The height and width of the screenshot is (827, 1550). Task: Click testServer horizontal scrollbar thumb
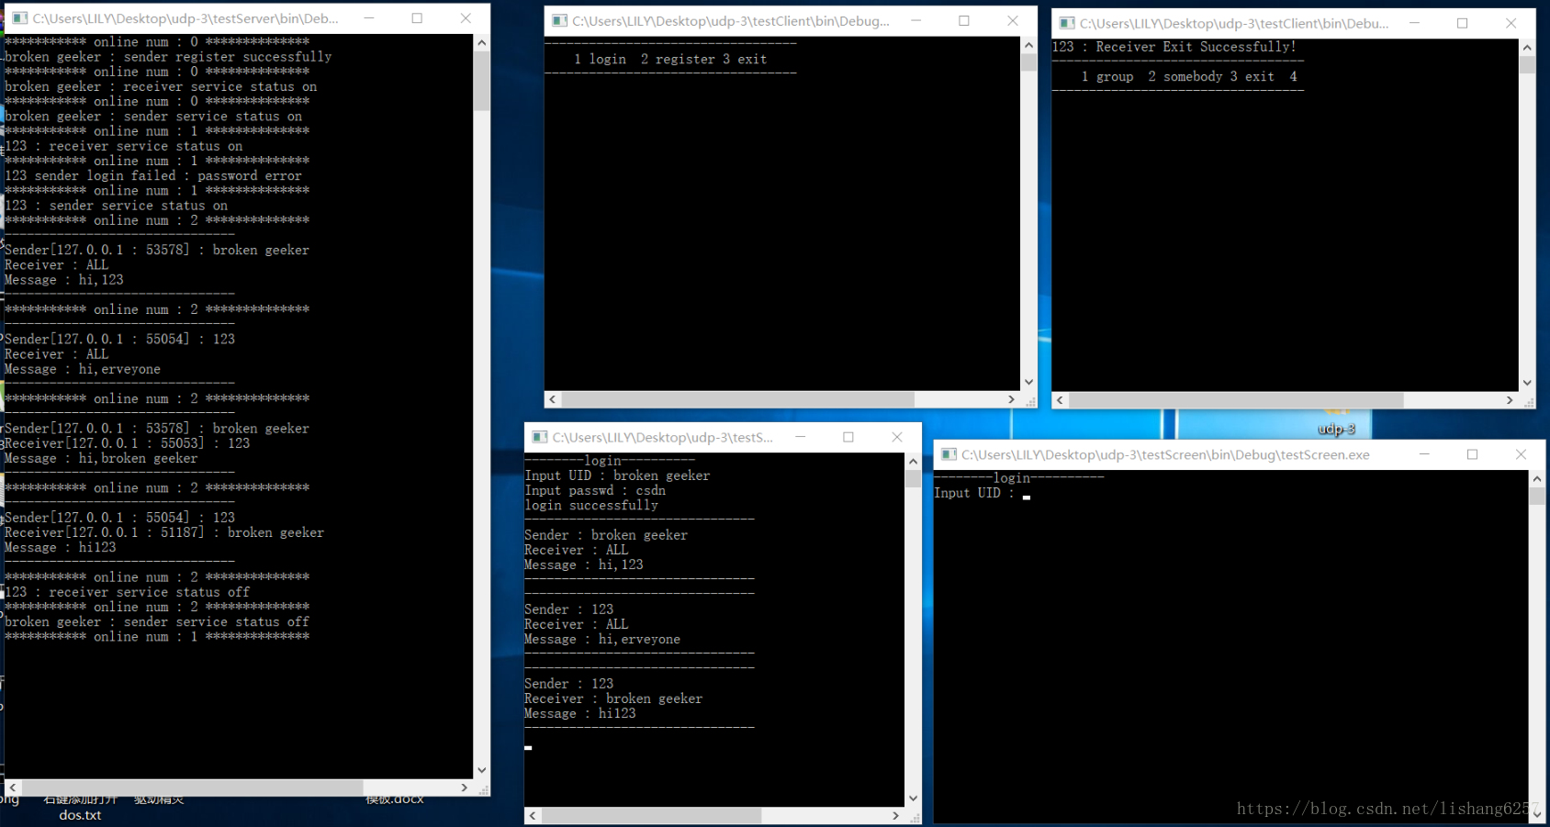tap(192, 788)
